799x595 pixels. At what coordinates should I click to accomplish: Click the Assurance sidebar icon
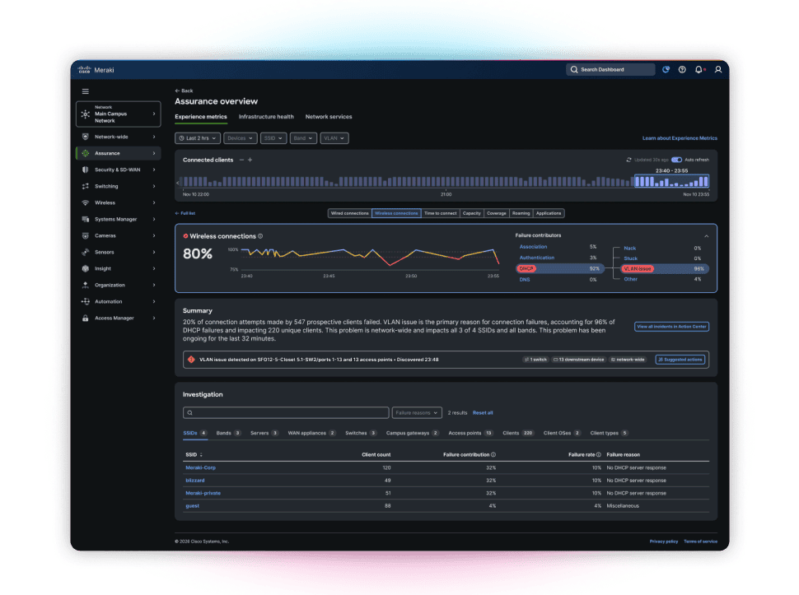point(86,153)
